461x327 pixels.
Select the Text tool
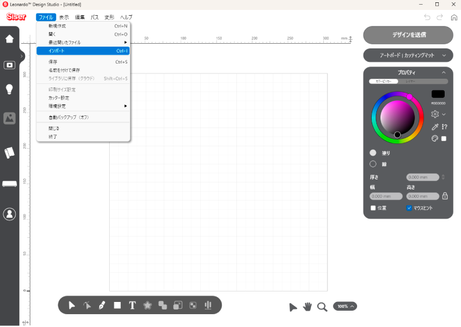coord(132,305)
